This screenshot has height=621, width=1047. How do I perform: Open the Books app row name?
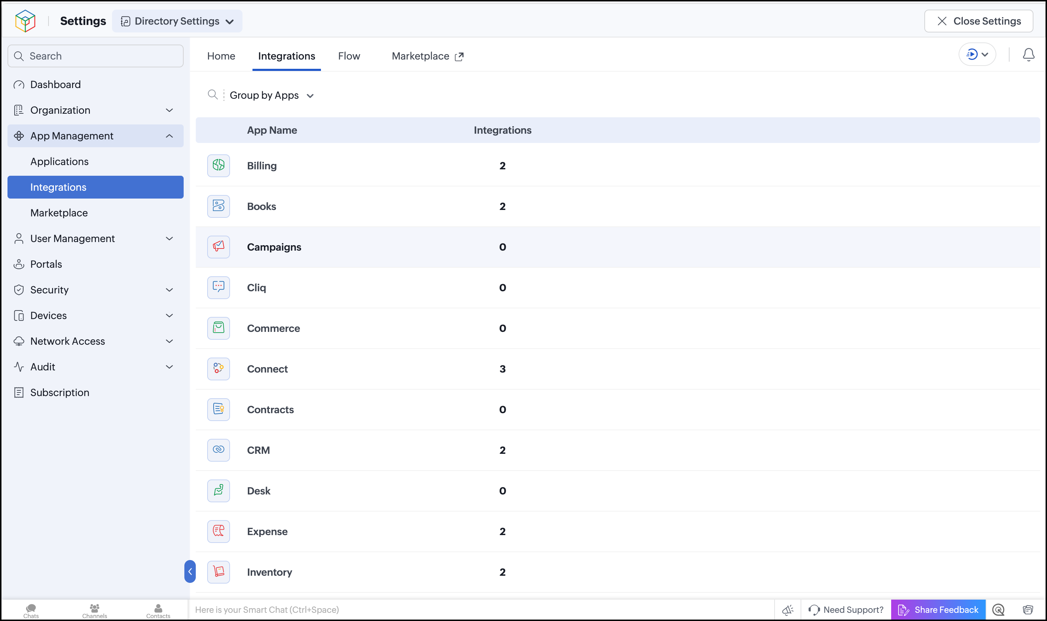(x=261, y=206)
